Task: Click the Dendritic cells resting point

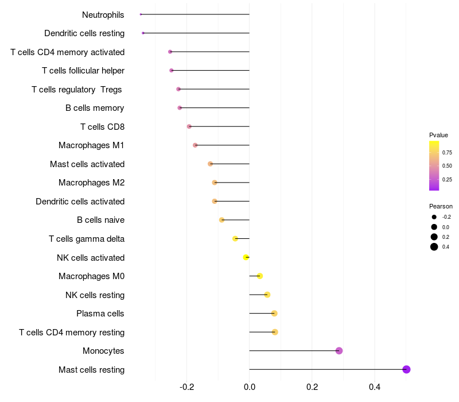Action: click(x=143, y=33)
